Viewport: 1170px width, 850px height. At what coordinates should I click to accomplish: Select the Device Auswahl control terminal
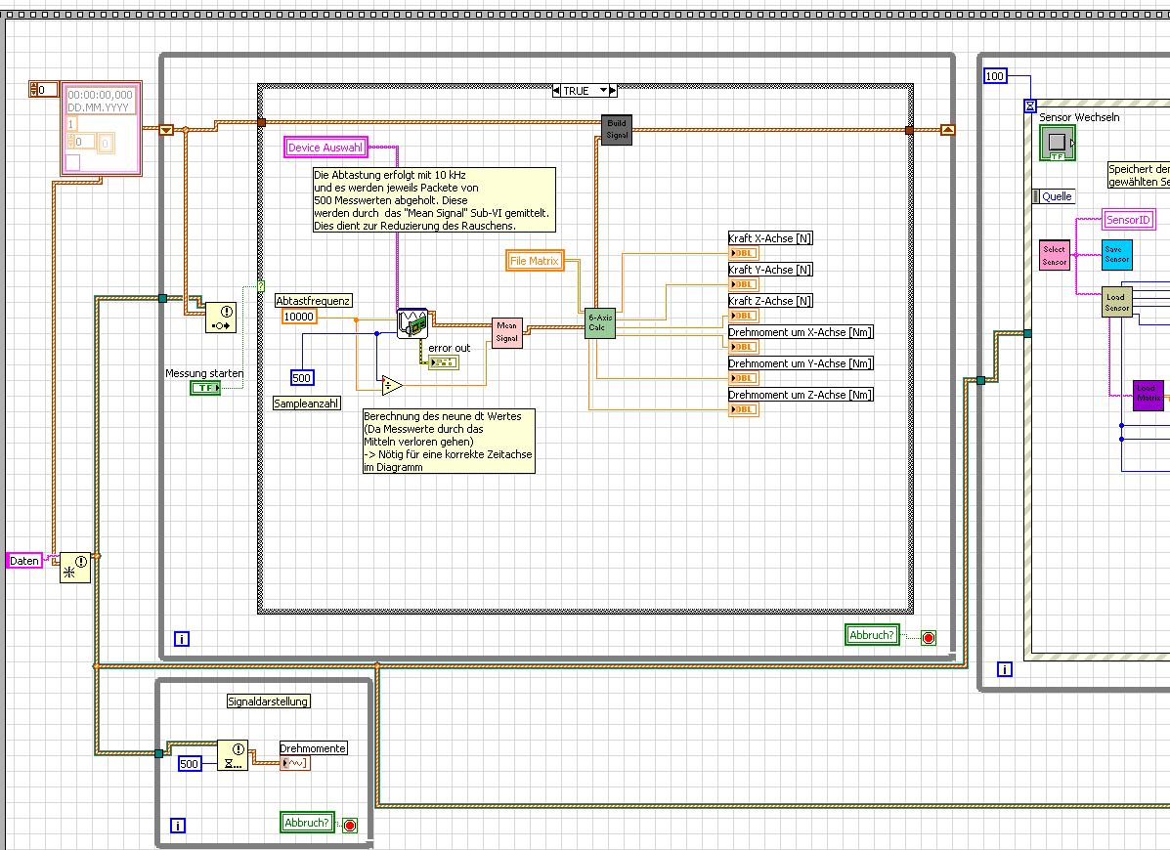click(325, 148)
